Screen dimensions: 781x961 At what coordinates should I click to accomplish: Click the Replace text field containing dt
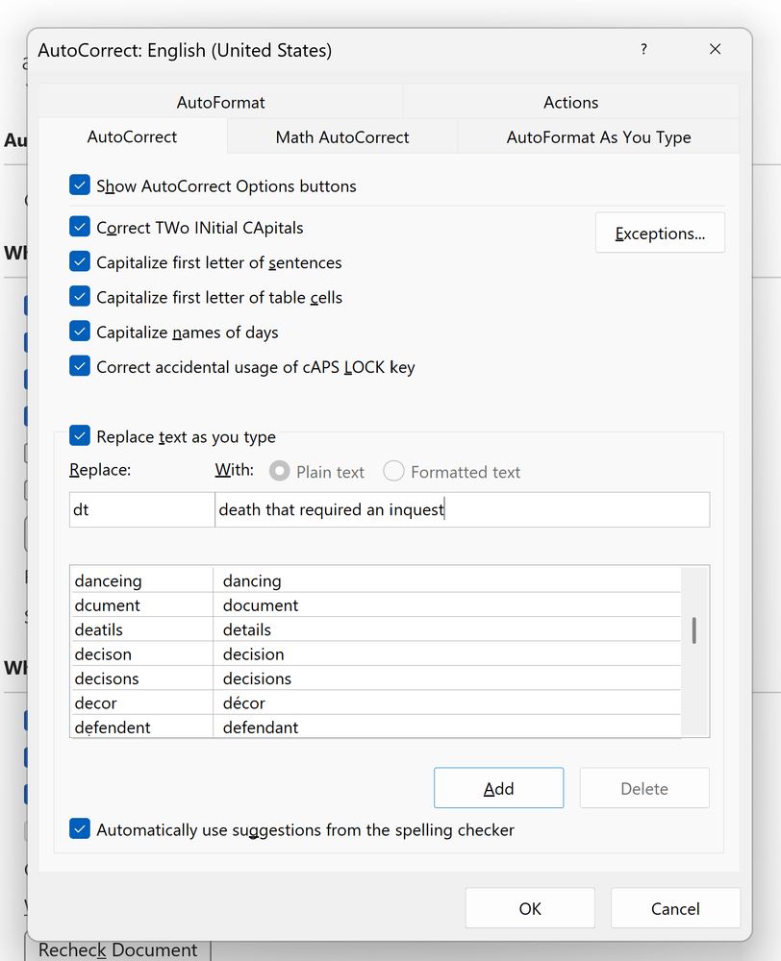(x=141, y=510)
